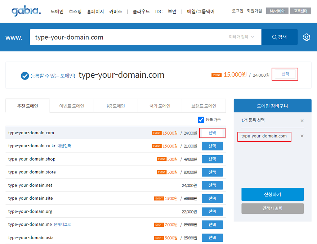317x244 pixels.
Task: Click type-your-domain.com in the cart
Action: tap(264, 136)
